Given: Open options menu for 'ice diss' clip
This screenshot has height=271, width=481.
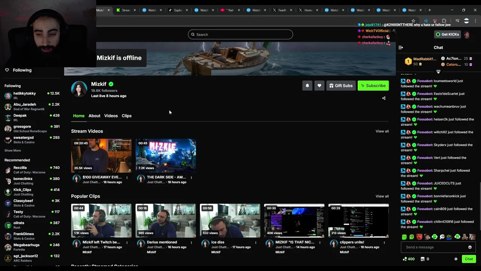Looking at the screenshot, I should [x=256, y=242].
